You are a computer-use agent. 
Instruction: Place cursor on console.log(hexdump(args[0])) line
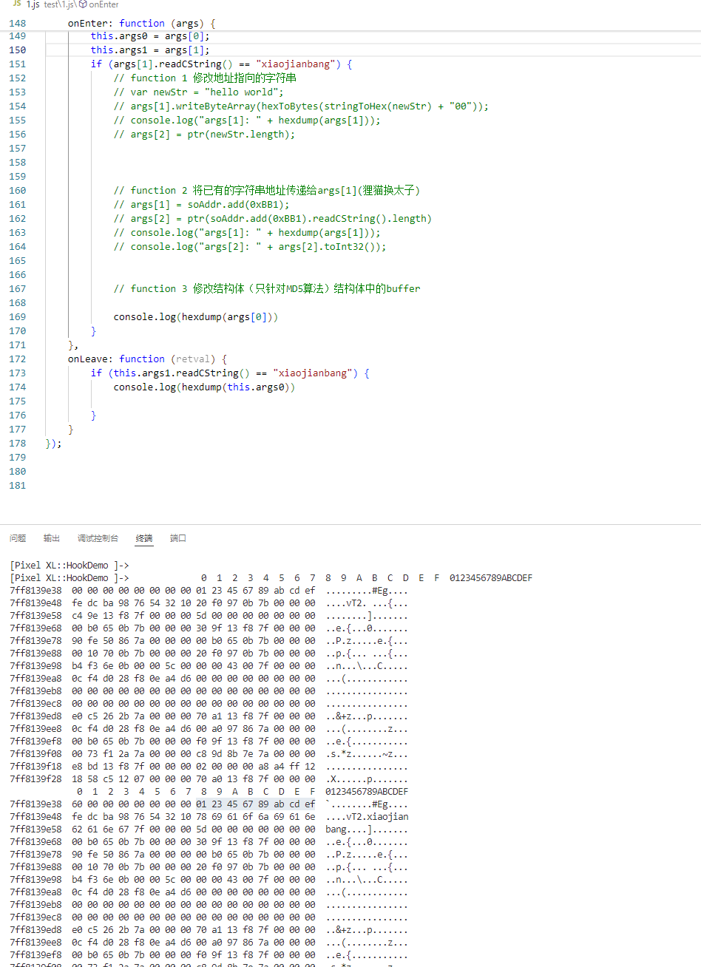click(x=195, y=317)
